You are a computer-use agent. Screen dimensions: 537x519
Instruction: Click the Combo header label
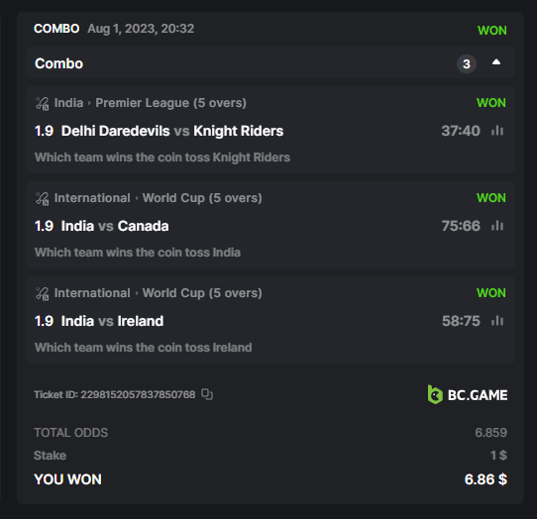coord(58,63)
